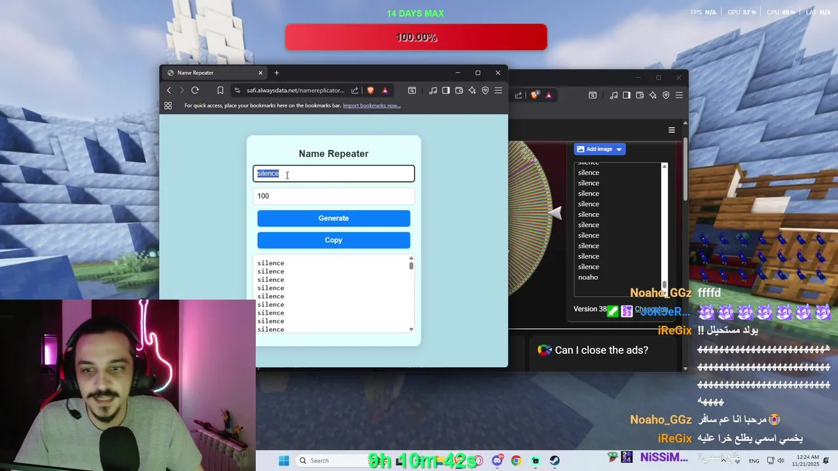The image size is (838, 471).
Task: Open the page hamburger menu above Add image
Action: tap(671, 130)
